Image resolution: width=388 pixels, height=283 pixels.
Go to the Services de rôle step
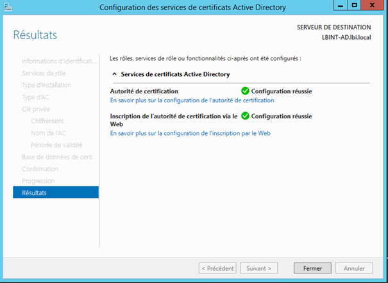click(x=44, y=73)
